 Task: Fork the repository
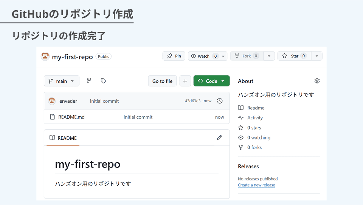(247, 56)
